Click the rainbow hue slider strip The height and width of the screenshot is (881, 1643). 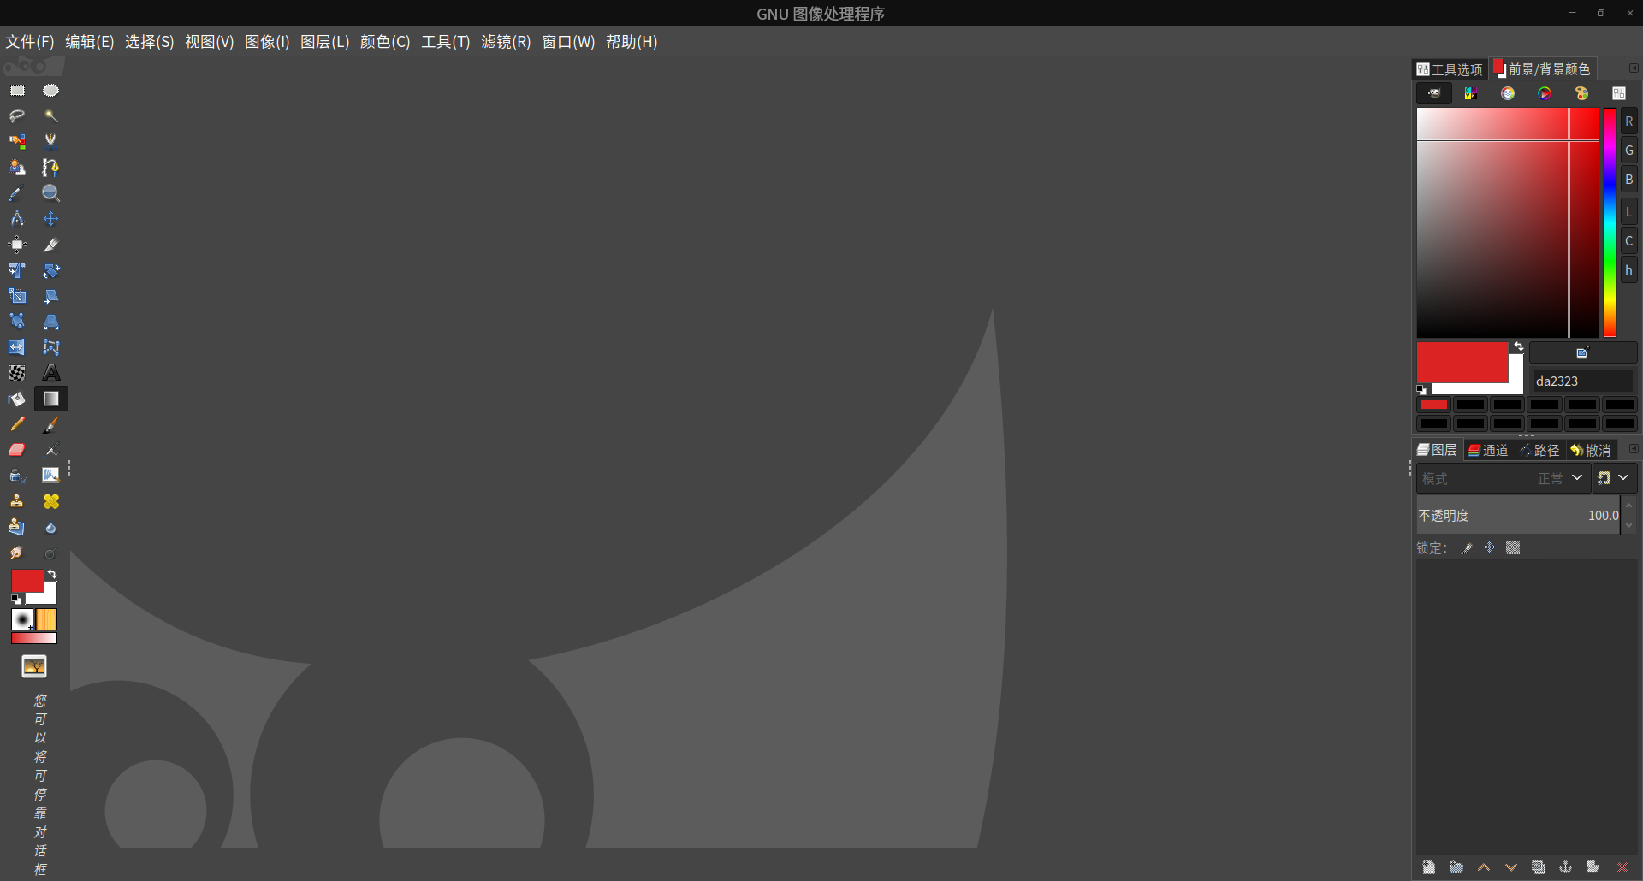[x=1610, y=222]
